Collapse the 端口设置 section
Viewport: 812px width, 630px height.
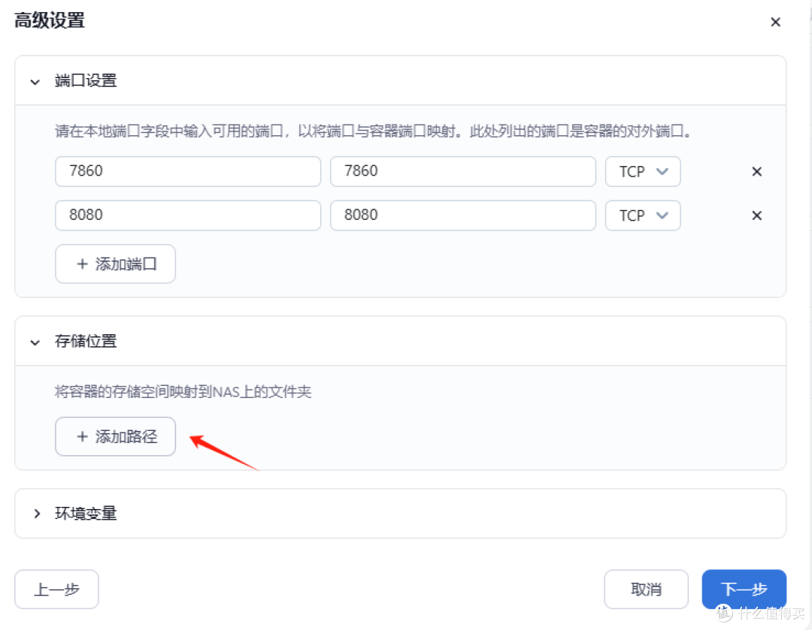click(35, 82)
